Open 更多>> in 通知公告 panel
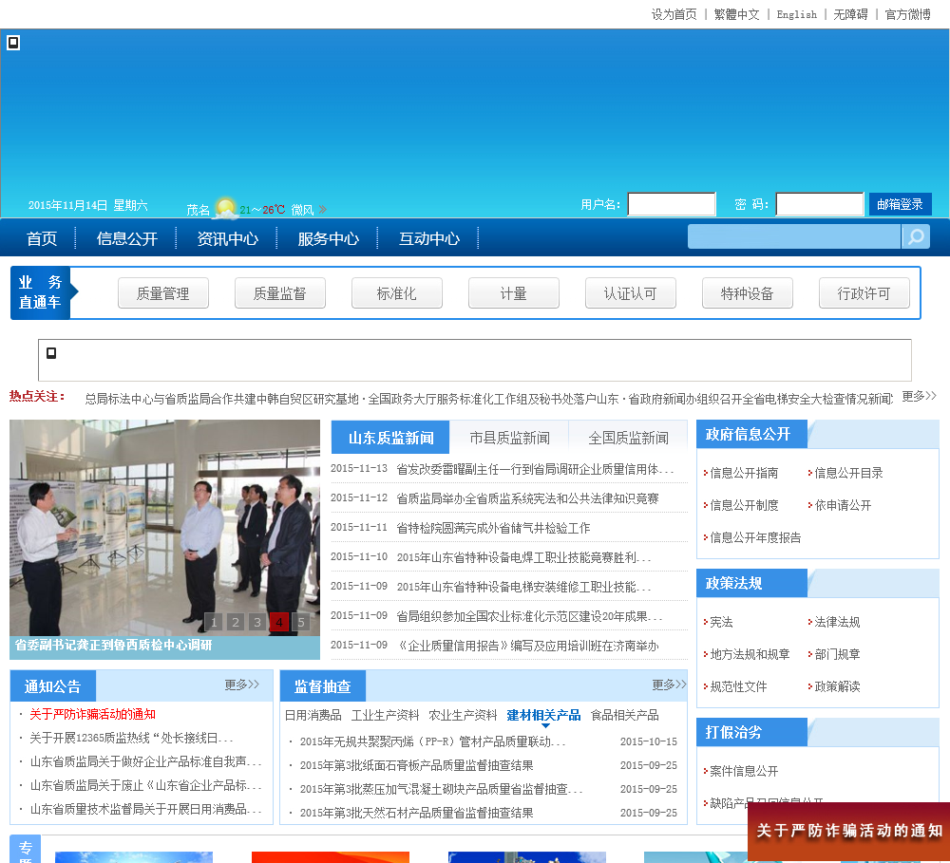 pos(241,685)
